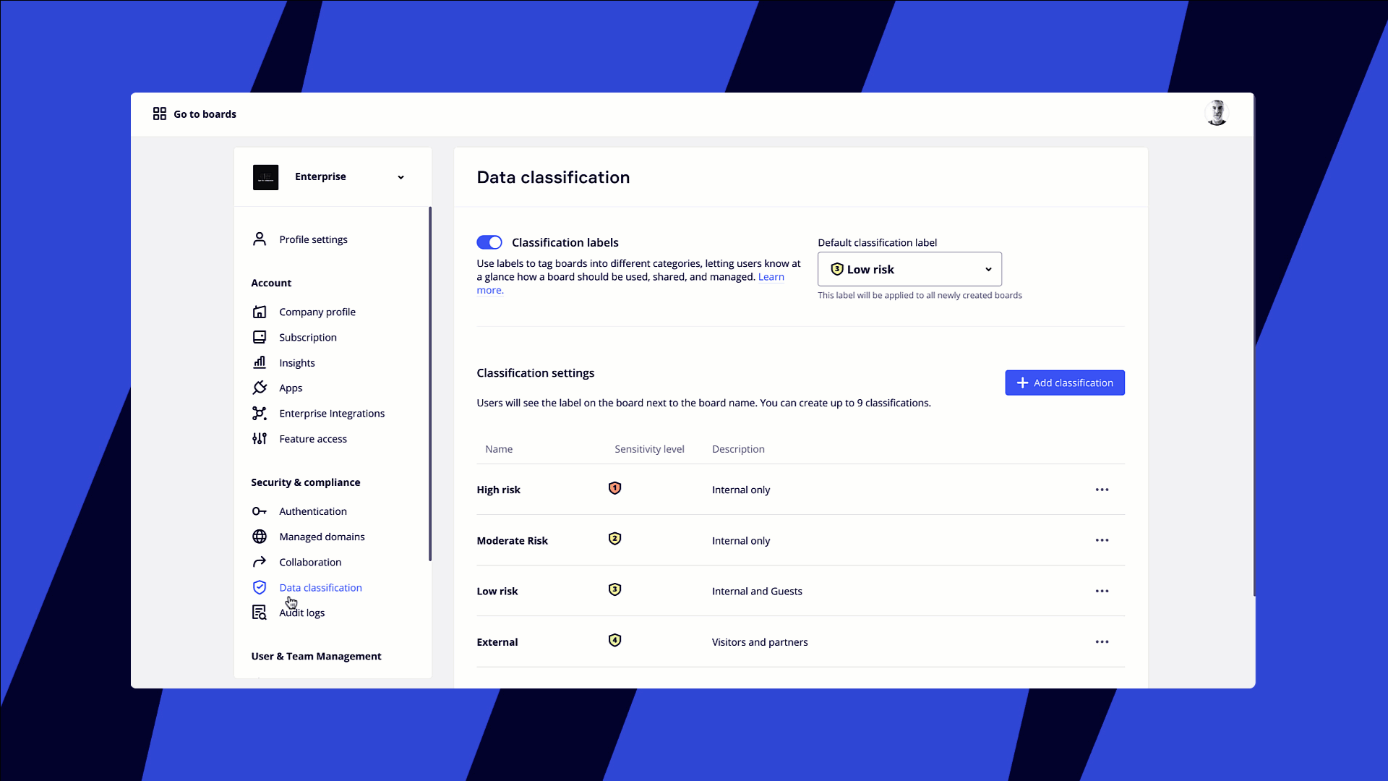Screen dimensions: 1388x781
Task: Open Company profile icon in sidebar
Action: (260, 312)
